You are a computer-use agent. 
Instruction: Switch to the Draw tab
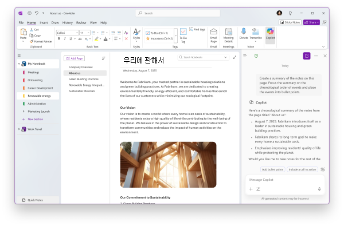(x=55, y=22)
